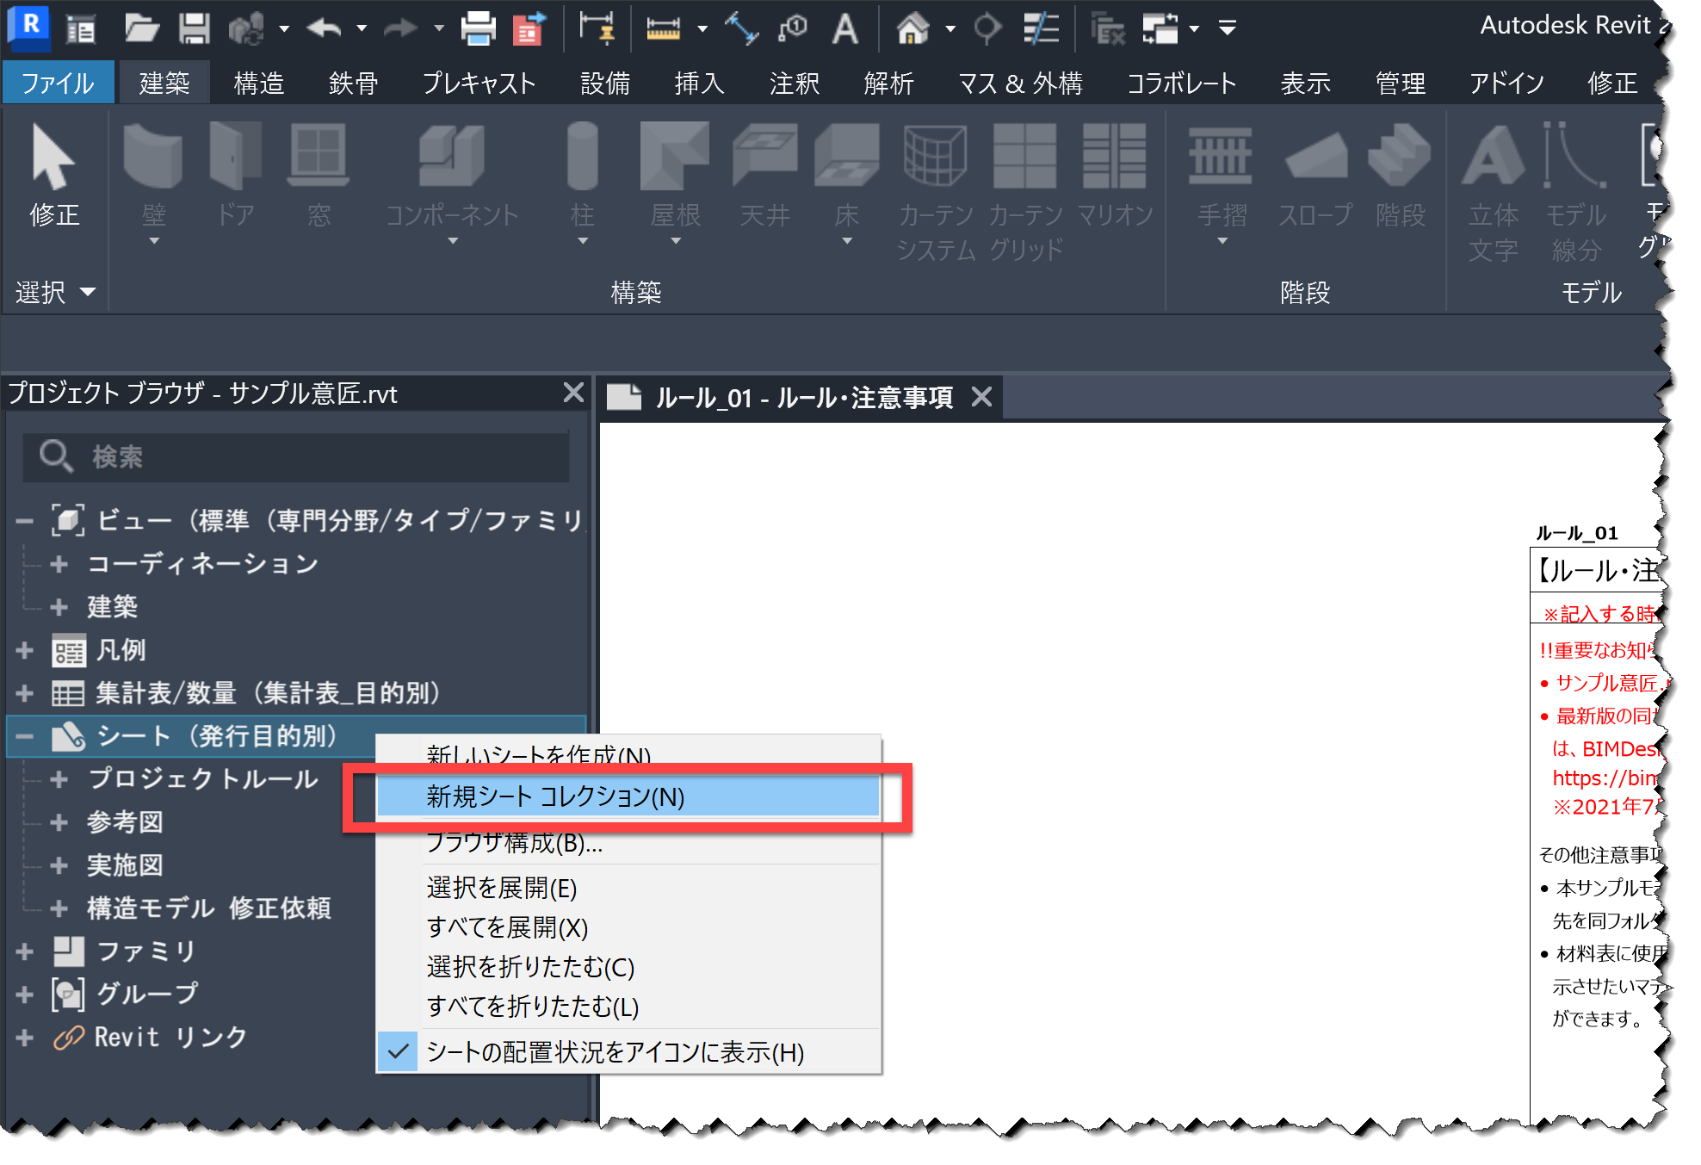Select the Revit リンク tree item
1701x1165 pixels.
pos(170,1038)
